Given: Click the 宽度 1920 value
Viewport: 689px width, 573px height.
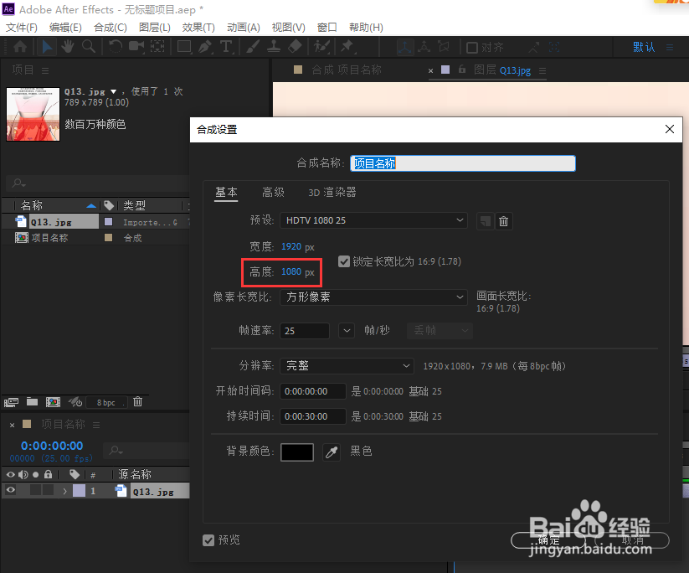Looking at the screenshot, I should pyautogui.click(x=291, y=246).
